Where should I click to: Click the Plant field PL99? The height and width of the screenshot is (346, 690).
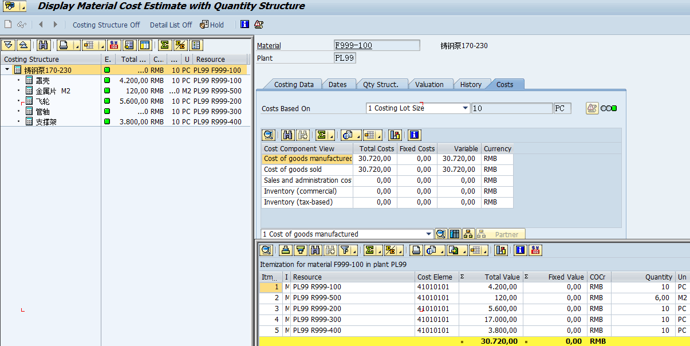click(345, 58)
